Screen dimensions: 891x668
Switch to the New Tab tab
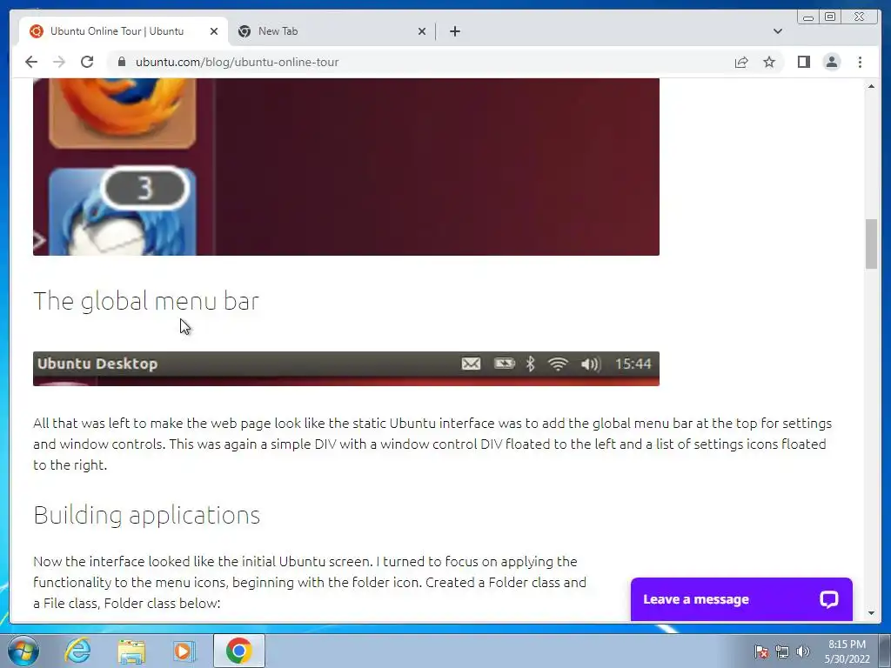tap(332, 31)
